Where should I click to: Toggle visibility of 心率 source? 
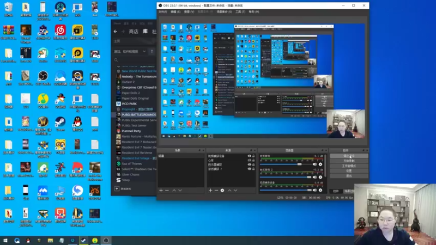(x=250, y=160)
